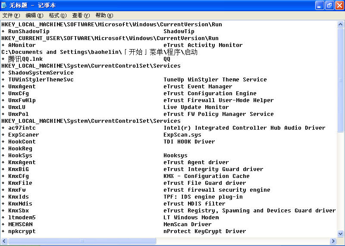Open the 文件 menu
Screen dimensions: 345x246
point(11,16)
